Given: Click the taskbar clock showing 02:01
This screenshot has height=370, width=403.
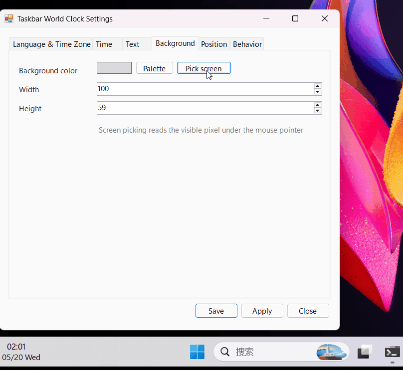Looking at the screenshot, I should [x=16, y=347].
